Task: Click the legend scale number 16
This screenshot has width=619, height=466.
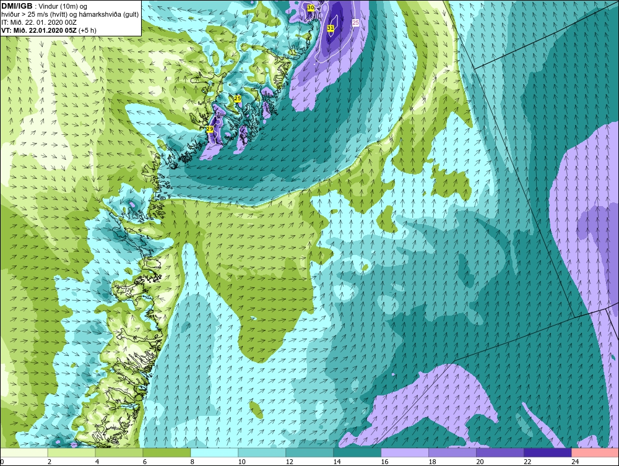Action: [384, 462]
